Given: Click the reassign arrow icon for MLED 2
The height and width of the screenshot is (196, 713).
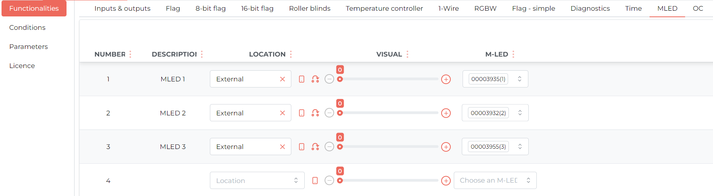Looking at the screenshot, I should [315, 113].
